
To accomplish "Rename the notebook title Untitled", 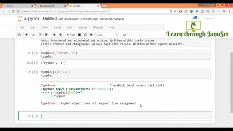I will [x=50, y=19].
